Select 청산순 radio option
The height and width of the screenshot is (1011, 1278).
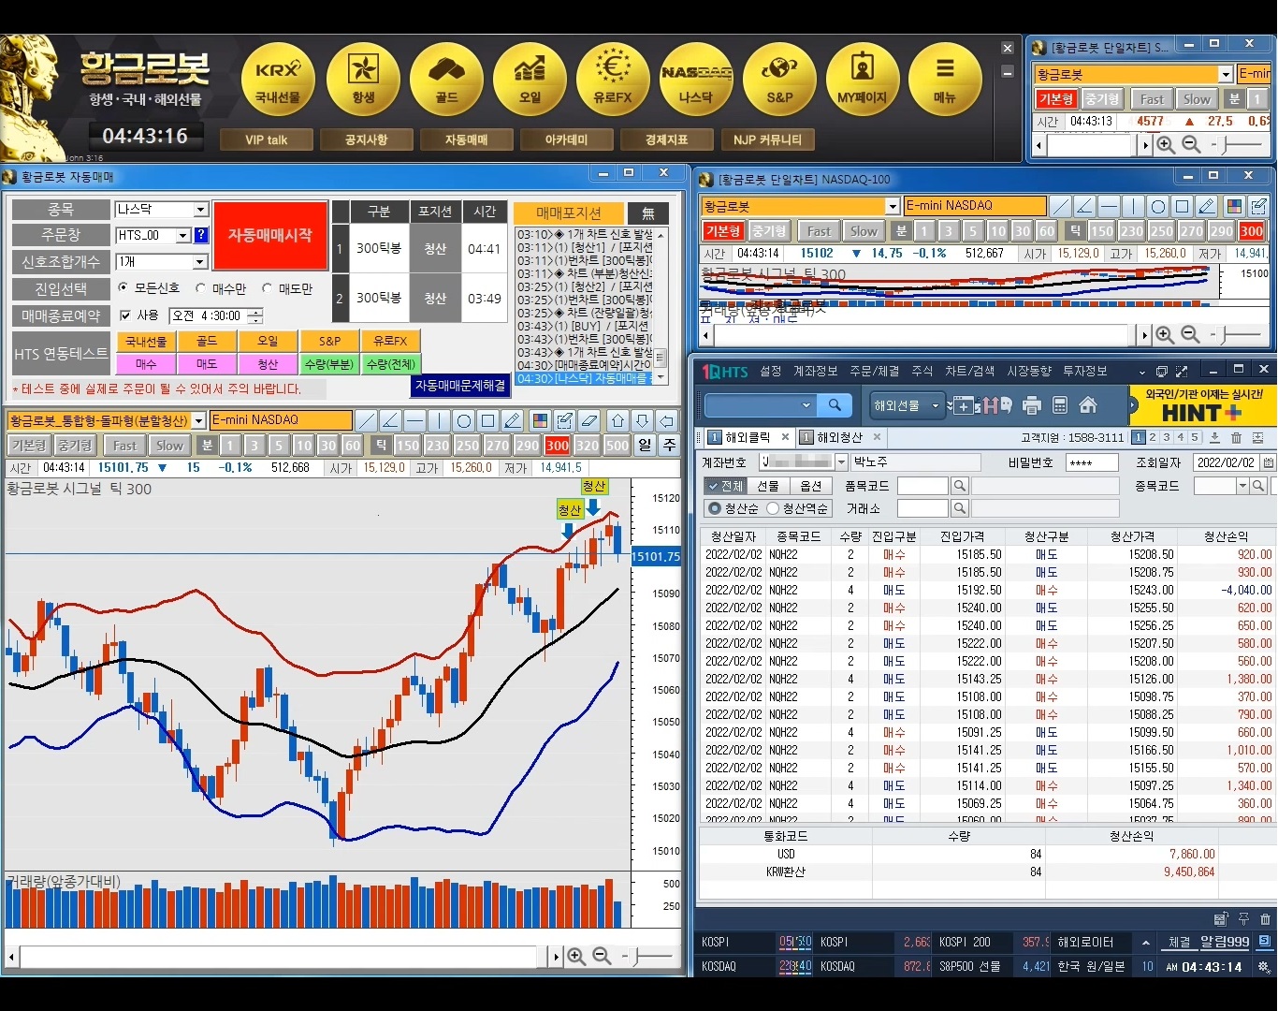716,508
